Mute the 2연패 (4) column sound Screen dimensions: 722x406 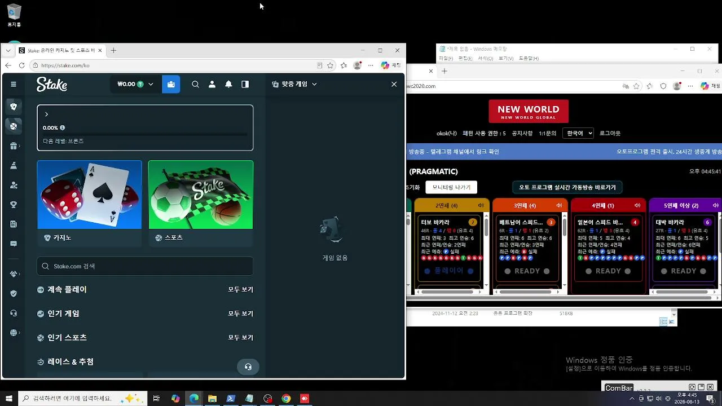[x=481, y=205]
